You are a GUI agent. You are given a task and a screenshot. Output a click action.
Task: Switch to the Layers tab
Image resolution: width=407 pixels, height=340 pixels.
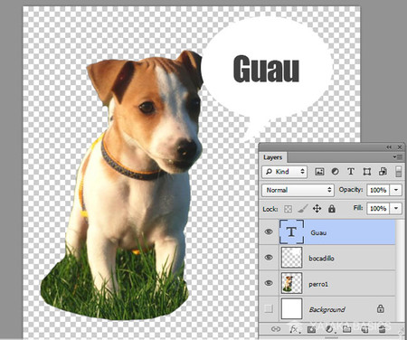272,157
